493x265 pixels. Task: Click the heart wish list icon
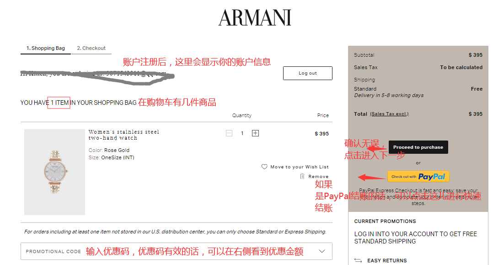[264, 167]
